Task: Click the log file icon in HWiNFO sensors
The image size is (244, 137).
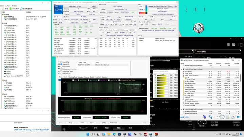Action: point(228,117)
